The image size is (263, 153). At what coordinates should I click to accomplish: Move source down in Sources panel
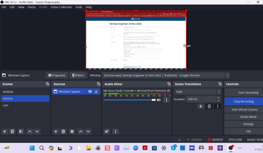[88, 131]
